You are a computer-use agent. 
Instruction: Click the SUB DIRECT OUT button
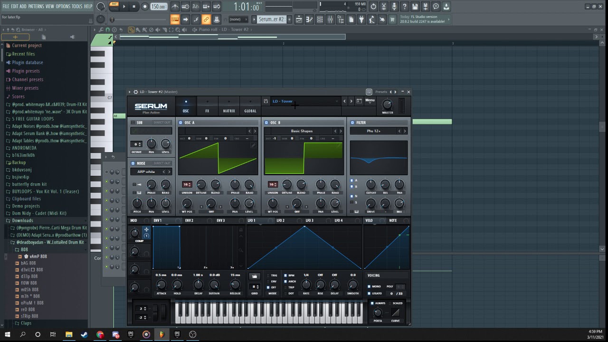tap(161, 123)
